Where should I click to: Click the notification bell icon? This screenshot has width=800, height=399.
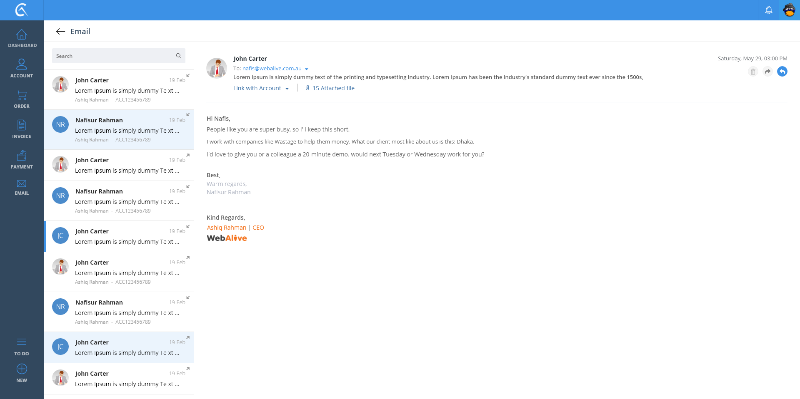(x=768, y=10)
